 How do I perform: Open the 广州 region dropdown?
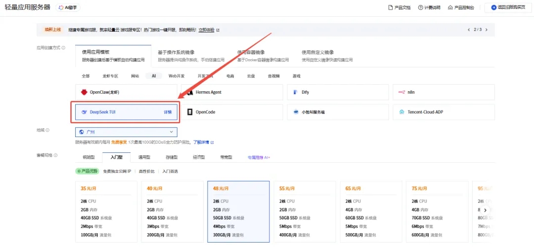127,132
